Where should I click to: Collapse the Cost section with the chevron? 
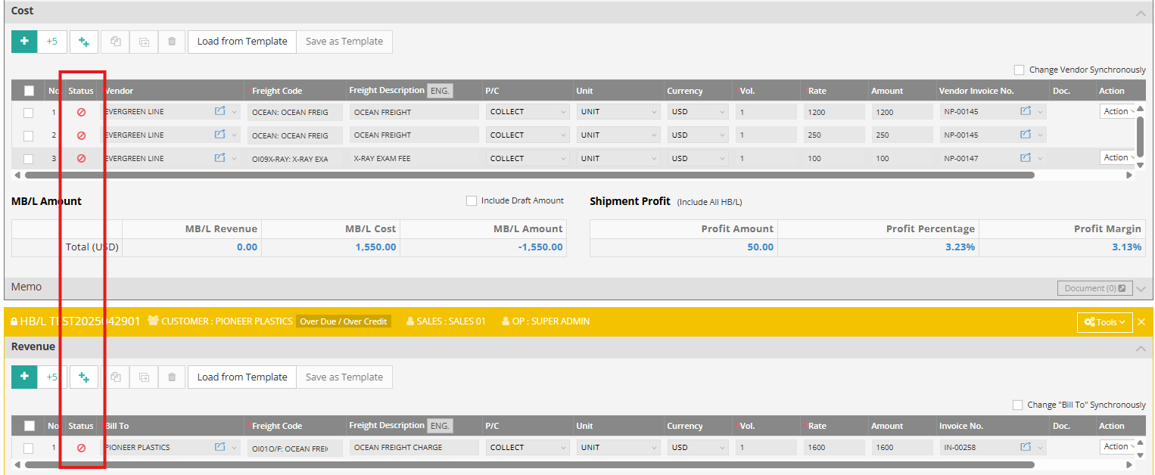(x=1141, y=12)
